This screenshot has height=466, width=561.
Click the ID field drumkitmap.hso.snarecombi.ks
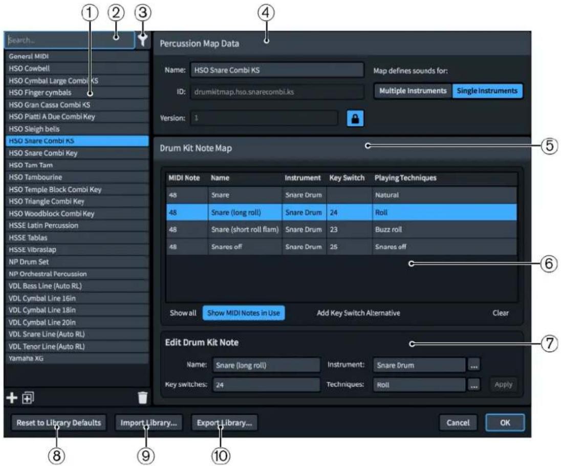click(x=277, y=92)
